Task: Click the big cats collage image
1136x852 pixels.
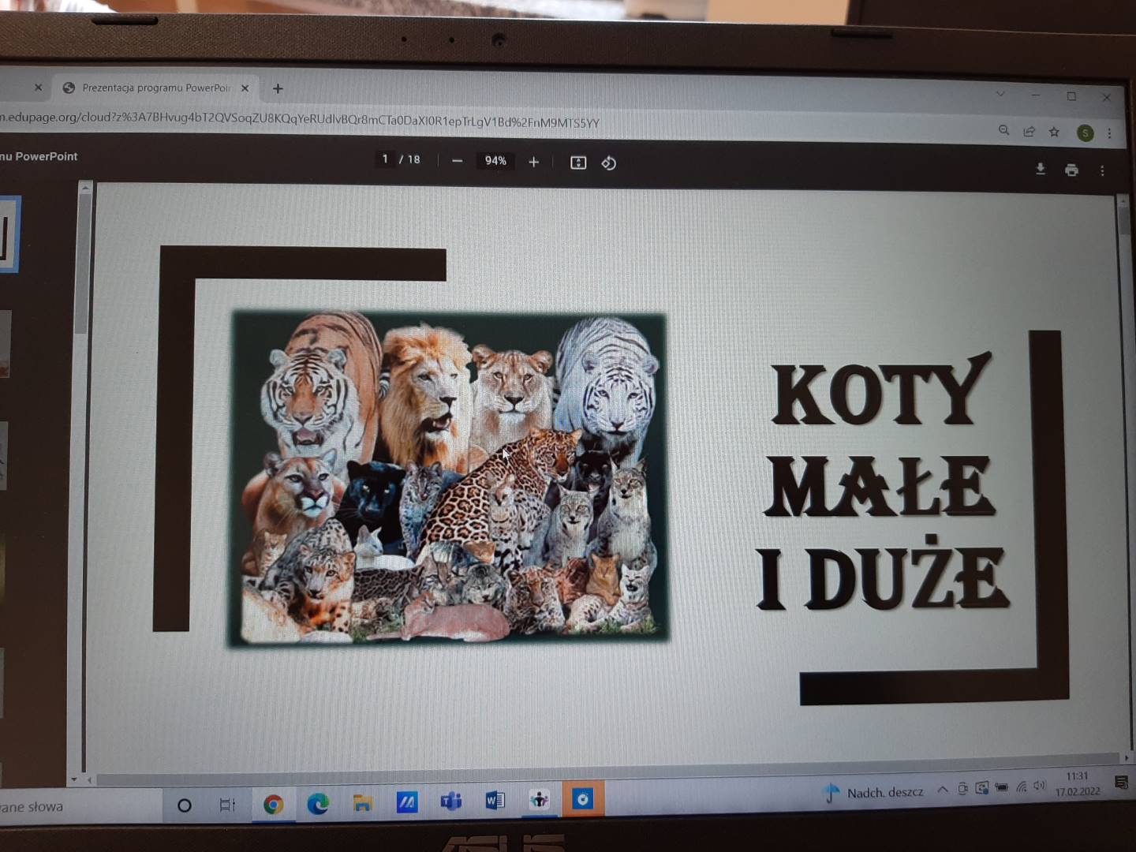Action: [x=448, y=478]
